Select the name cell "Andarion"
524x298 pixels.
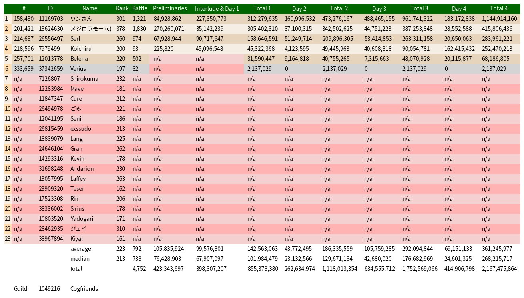pyautogui.click(x=82, y=169)
